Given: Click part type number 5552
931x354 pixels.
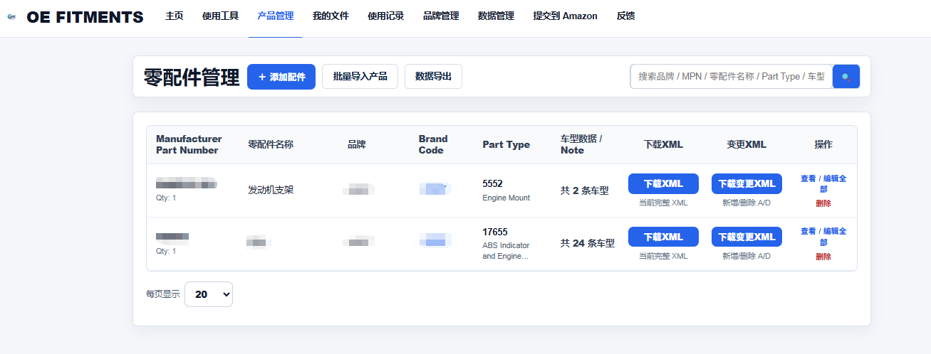Looking at the screenshot, I should click(493, 183).
